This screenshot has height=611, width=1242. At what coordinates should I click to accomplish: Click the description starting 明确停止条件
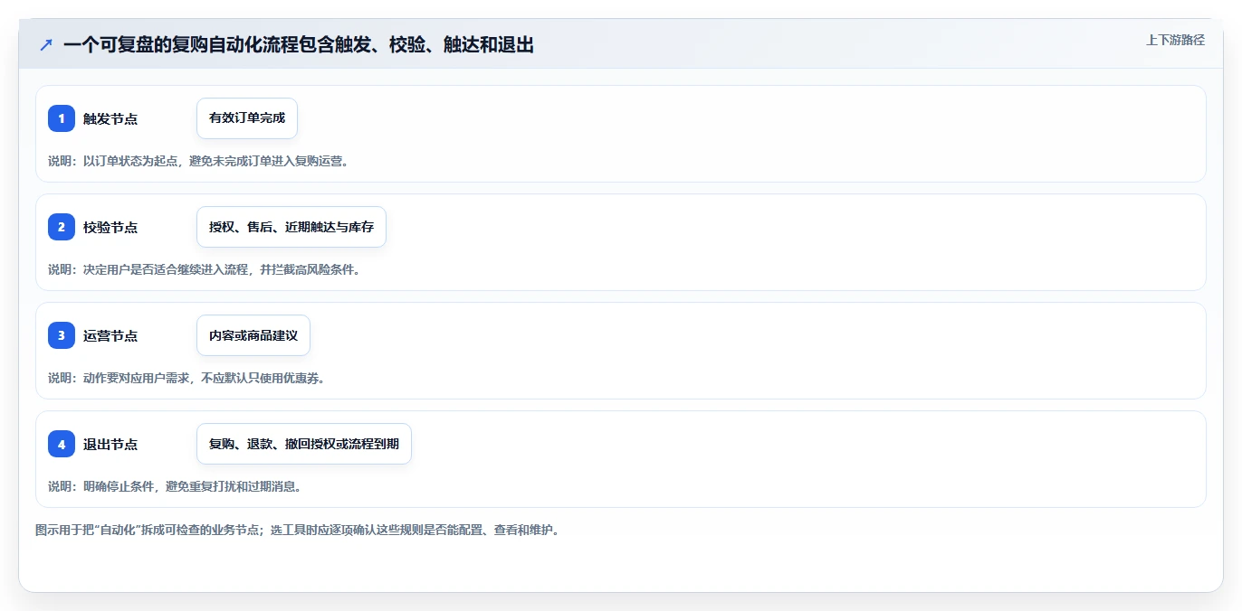pyautogui.click(x=174, y=486)
